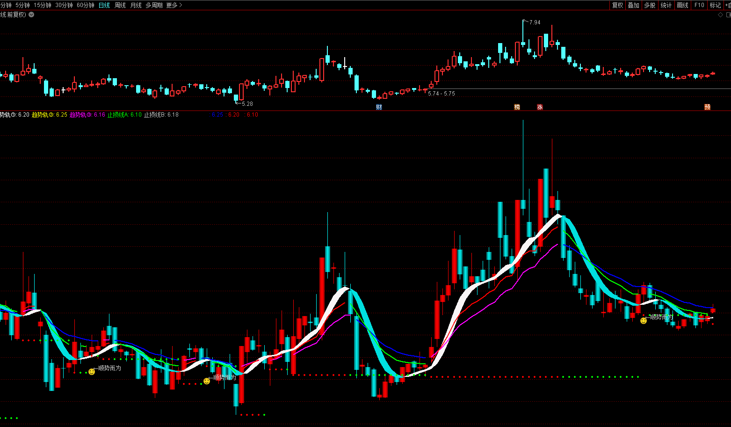Click the diamond icon at top right
731x427 pixels.
[x=720, y=15]
